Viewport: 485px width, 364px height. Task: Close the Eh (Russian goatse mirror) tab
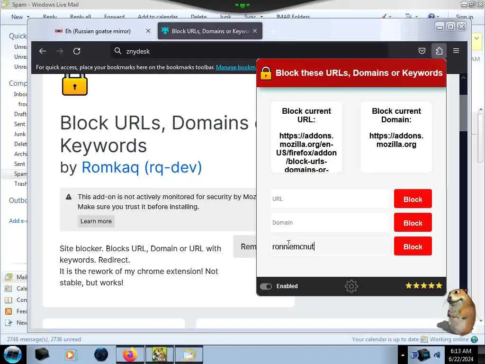click(x=148, y=31)
